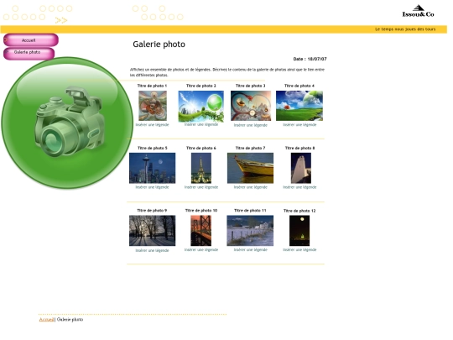Click the caption under photo 4
The height and width of the screenshot is (340, 453).
[299, 125]
